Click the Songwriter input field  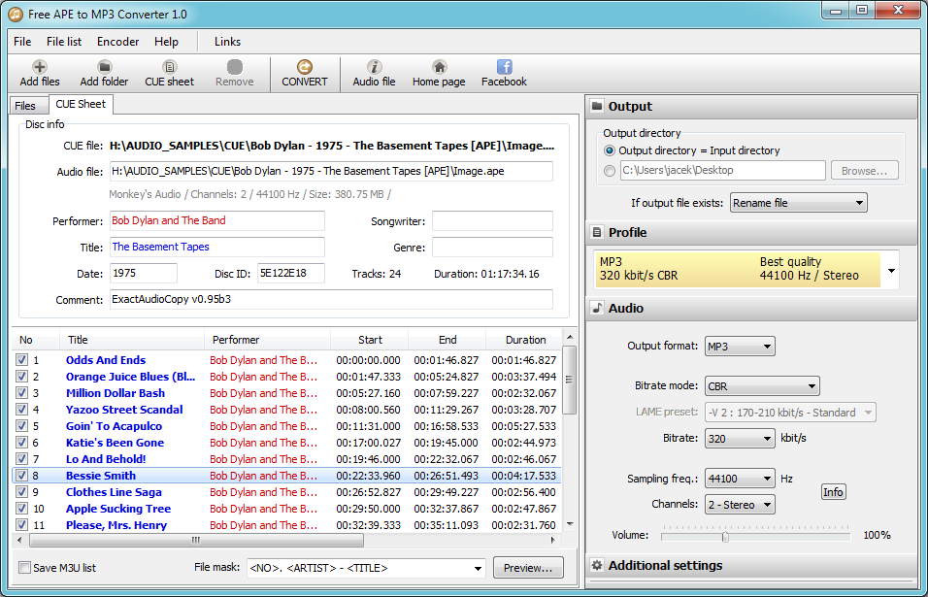492,220
